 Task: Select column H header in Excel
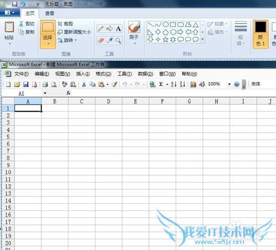point(216,101)
